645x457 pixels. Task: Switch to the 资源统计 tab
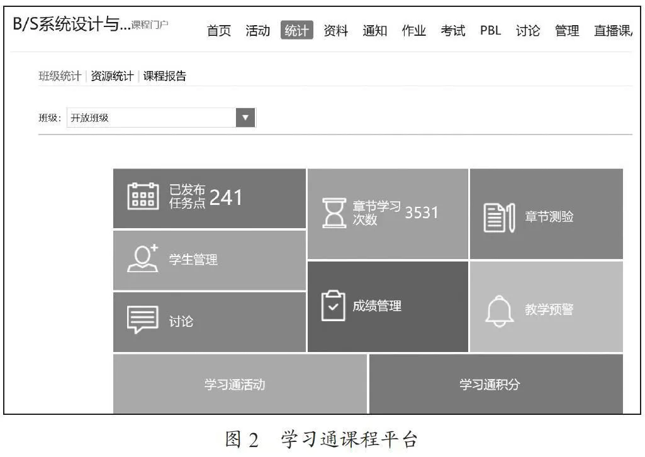(112, 76)
